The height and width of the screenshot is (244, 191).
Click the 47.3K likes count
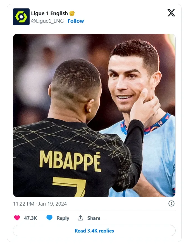click(x=30, y=218)
